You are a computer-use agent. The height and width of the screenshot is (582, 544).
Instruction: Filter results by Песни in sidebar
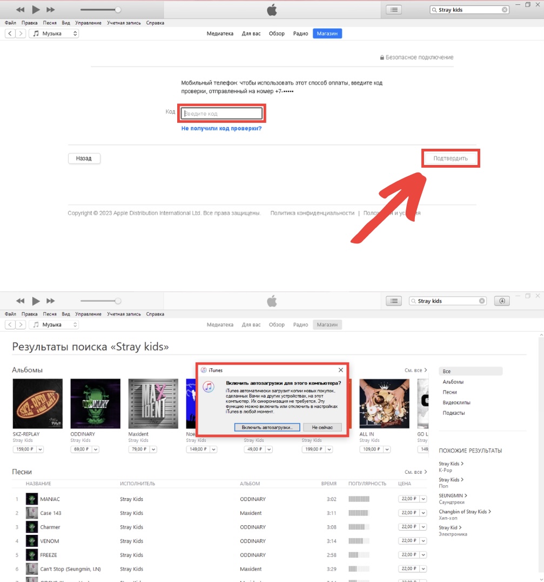tap(449, 392)
